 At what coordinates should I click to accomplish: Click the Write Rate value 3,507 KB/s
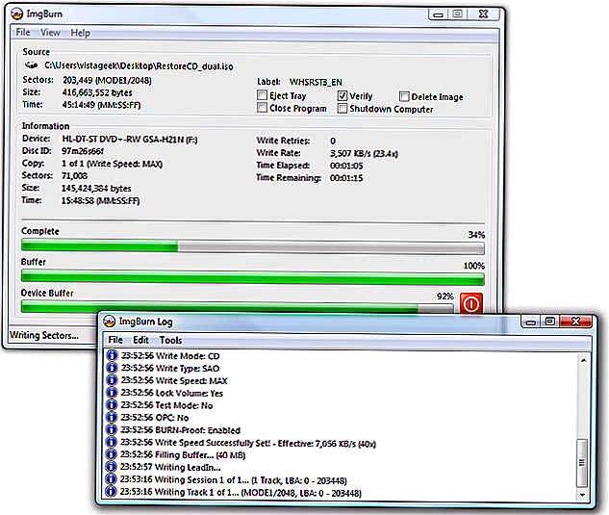pyautogui.click(x=364, y=153)
